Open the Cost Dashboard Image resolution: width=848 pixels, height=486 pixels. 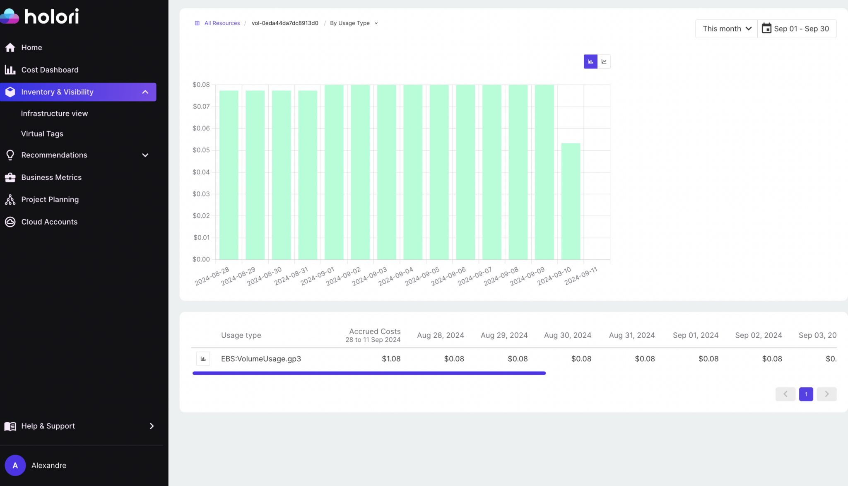point(50,70)
